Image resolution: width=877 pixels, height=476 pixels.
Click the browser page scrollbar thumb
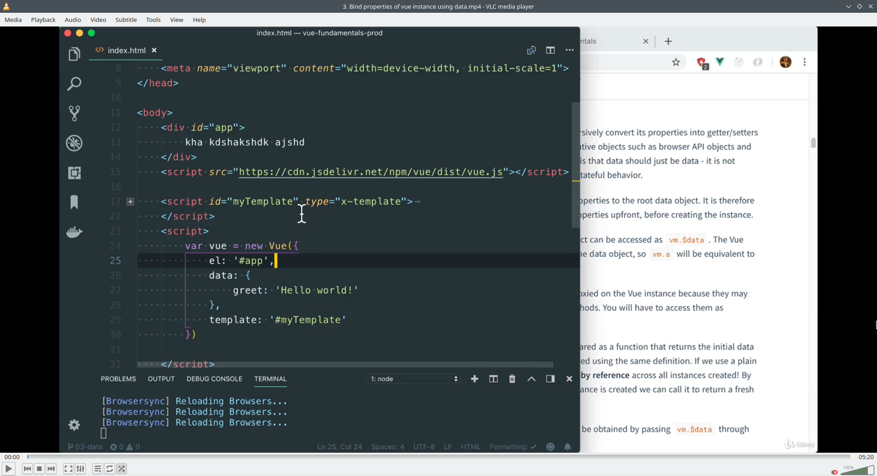[813, 143]
